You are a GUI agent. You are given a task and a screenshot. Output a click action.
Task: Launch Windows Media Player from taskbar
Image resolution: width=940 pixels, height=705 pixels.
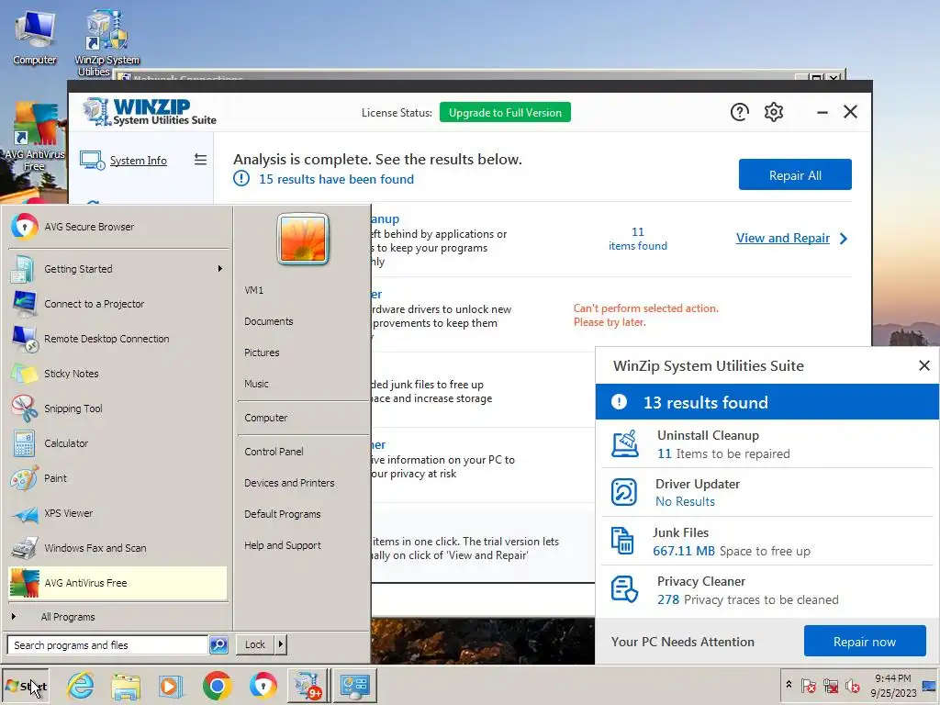tap(171, 686)
